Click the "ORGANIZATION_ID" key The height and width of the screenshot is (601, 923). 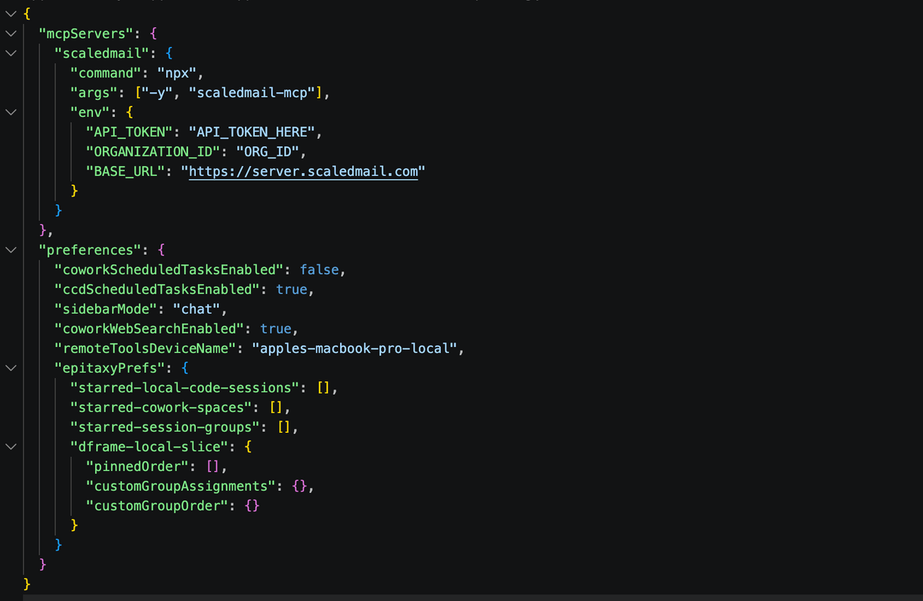click(153, 152)
